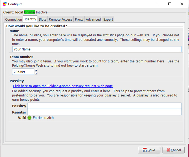Open the Folding@home passkey request link

[63, 86]
